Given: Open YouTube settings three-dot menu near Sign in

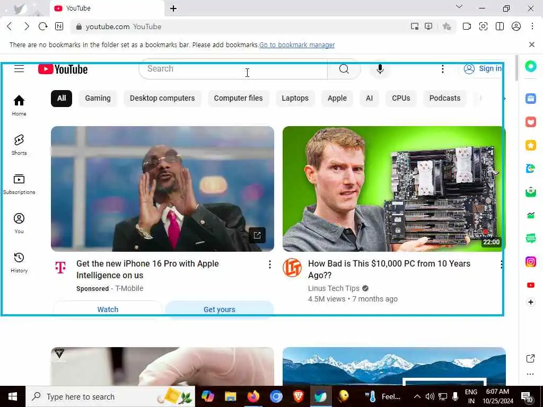Looking at the screenshot, I should [x=443, y=69].
